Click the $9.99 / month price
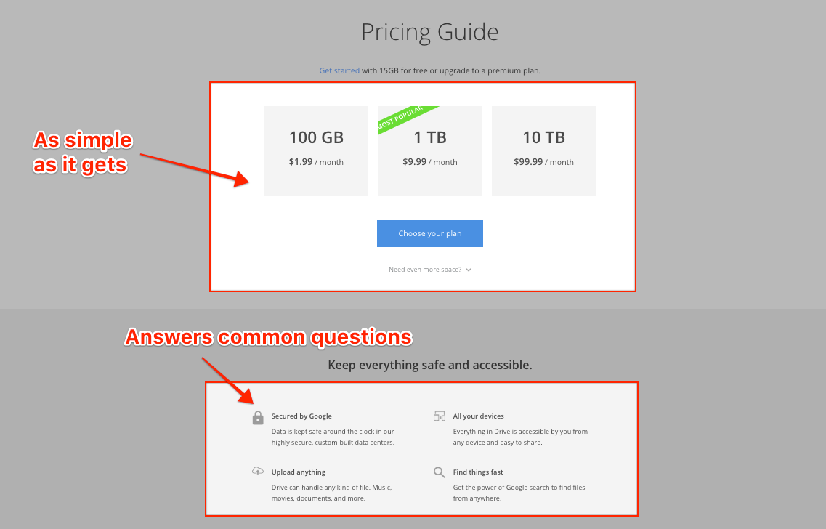Viewport: 826px width, 529px height. tap(430, 162)
